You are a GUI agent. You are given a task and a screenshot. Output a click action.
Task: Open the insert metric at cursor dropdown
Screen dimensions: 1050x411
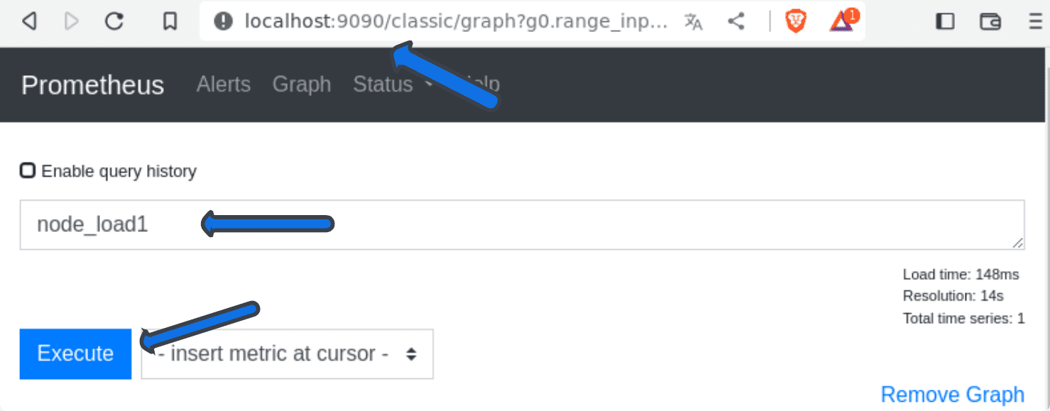tap(287, 354)
